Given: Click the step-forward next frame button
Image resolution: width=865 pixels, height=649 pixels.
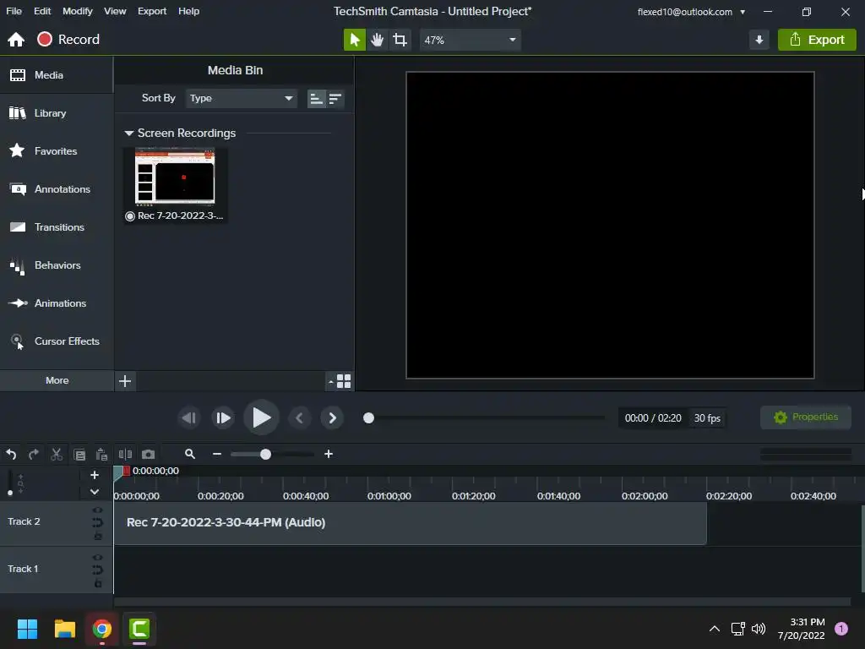Looking at the screenshot, I should point(222,417).
